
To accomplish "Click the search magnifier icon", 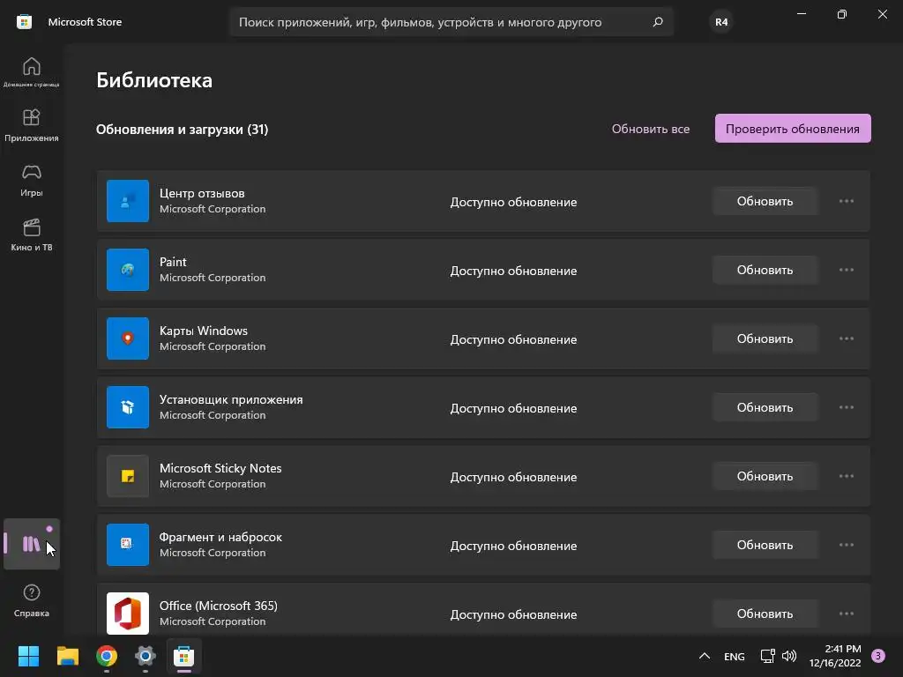I will coord(658,22).
